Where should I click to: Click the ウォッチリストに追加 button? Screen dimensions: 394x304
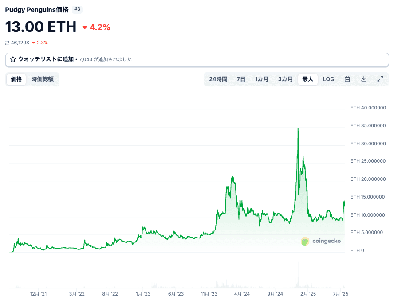tap(46, 59)
